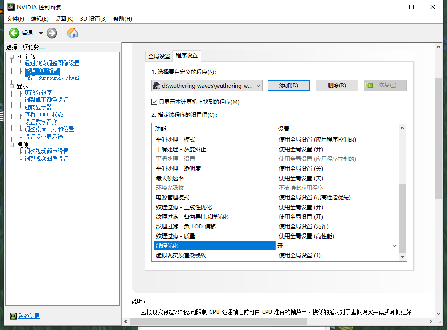
Task: Open the 文件(F) menu
Action: [x=16, y=18]
